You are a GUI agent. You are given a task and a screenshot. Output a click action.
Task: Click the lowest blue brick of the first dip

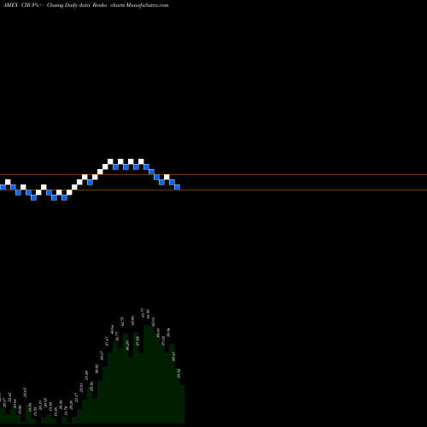point(33,197)
